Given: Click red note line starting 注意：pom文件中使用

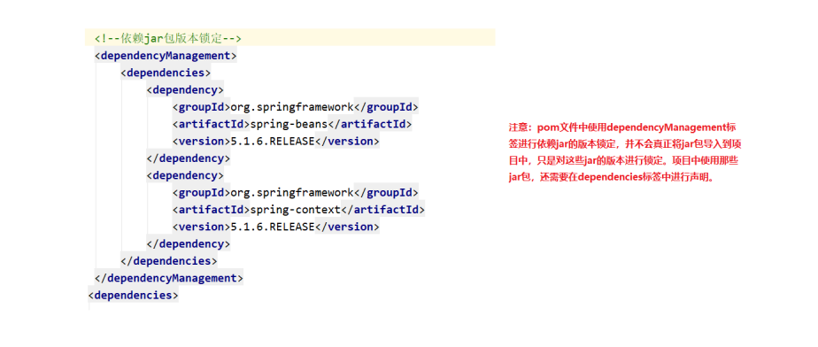Looking at the screenshot, I should click(623, 127).
